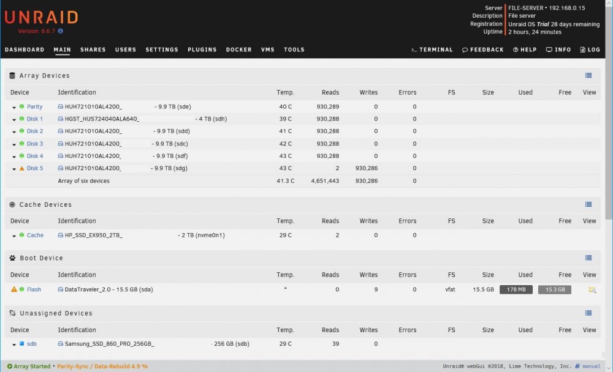Expand Disk 5 row dropdown arrow
613x372 pixels.
[x=14, y=169]
